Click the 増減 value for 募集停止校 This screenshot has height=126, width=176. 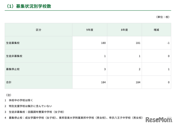pos(169,69)
